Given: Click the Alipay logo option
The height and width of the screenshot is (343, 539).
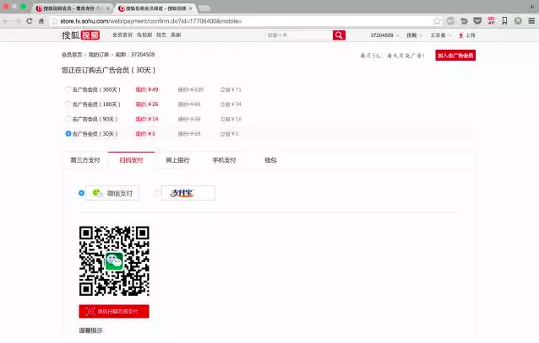Looking at the screenshot, I should point(188,193).
